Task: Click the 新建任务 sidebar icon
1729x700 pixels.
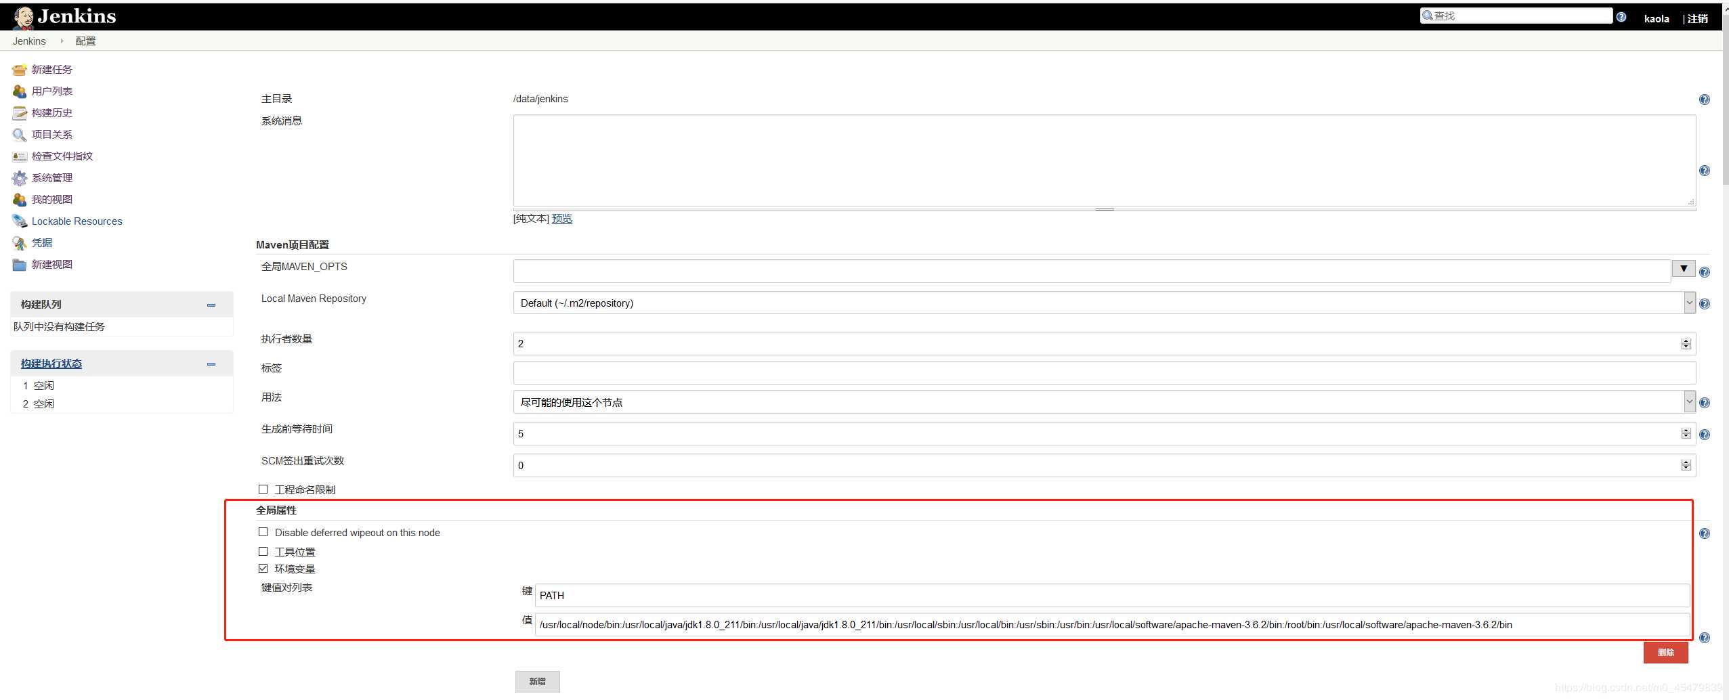Action: tap(19, 70)
